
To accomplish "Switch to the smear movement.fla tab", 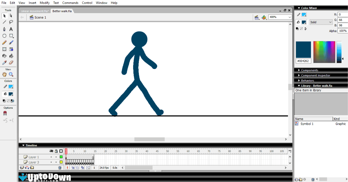I will pyautogui.click(x=35, y=11).
